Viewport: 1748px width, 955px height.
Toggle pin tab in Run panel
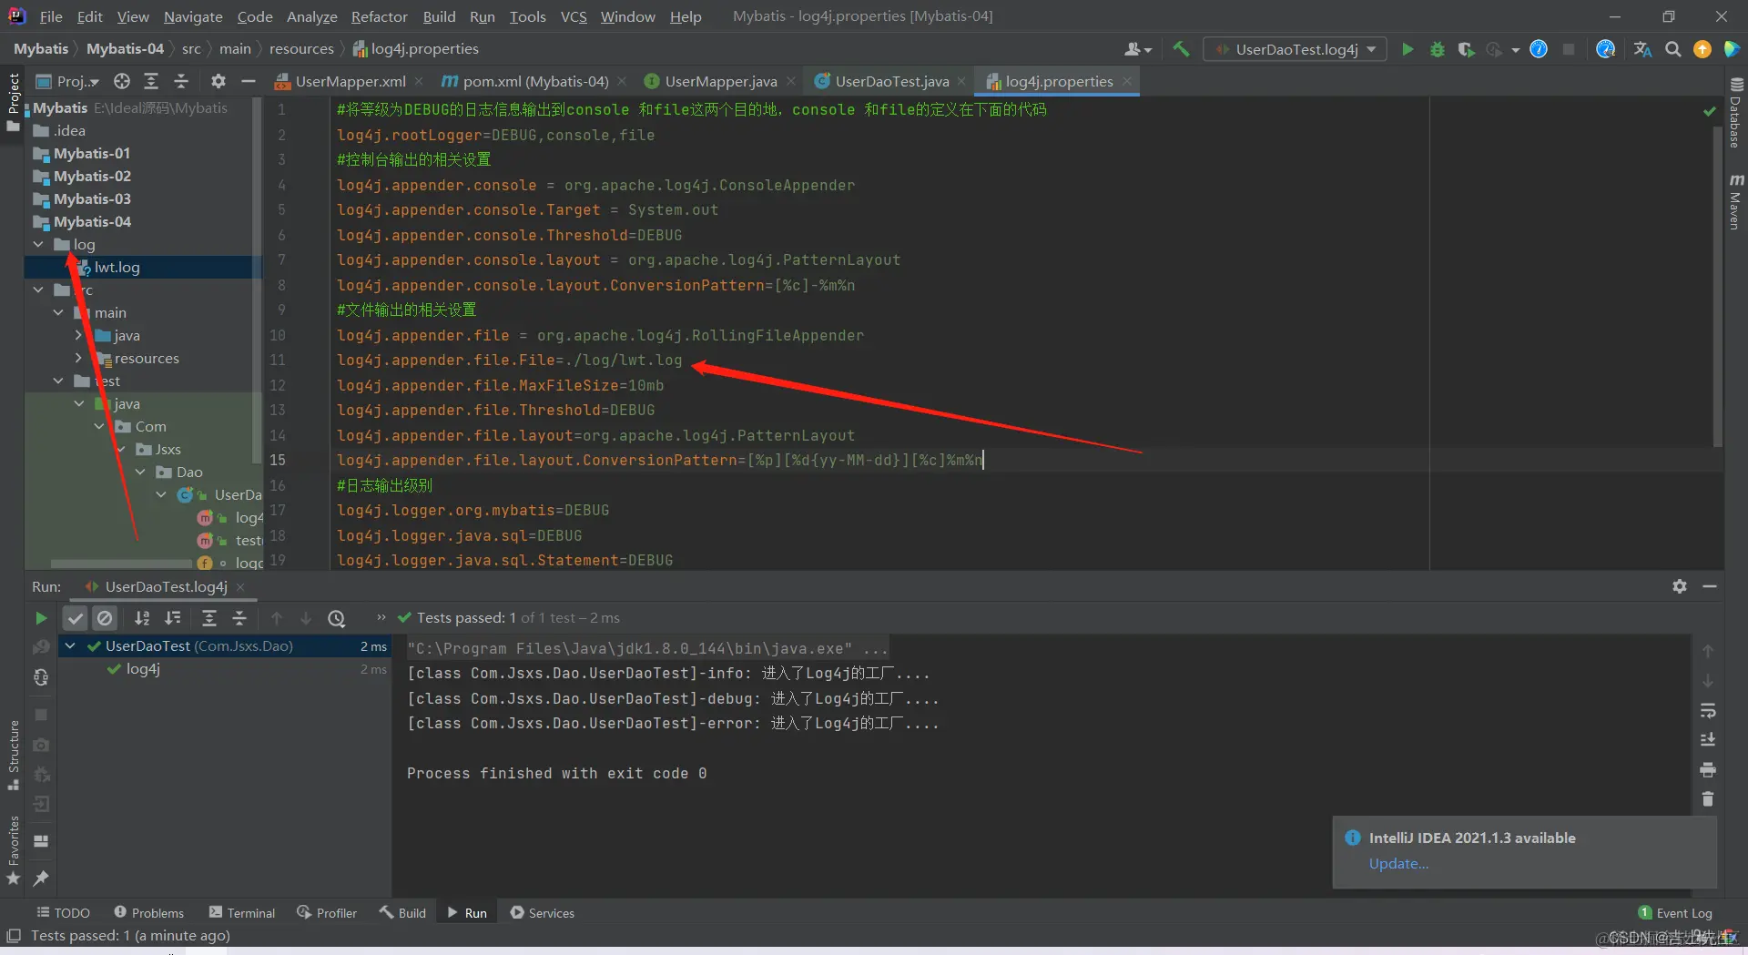pos(41,878)
